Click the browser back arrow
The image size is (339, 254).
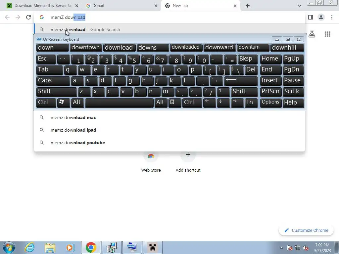point(7,17)
